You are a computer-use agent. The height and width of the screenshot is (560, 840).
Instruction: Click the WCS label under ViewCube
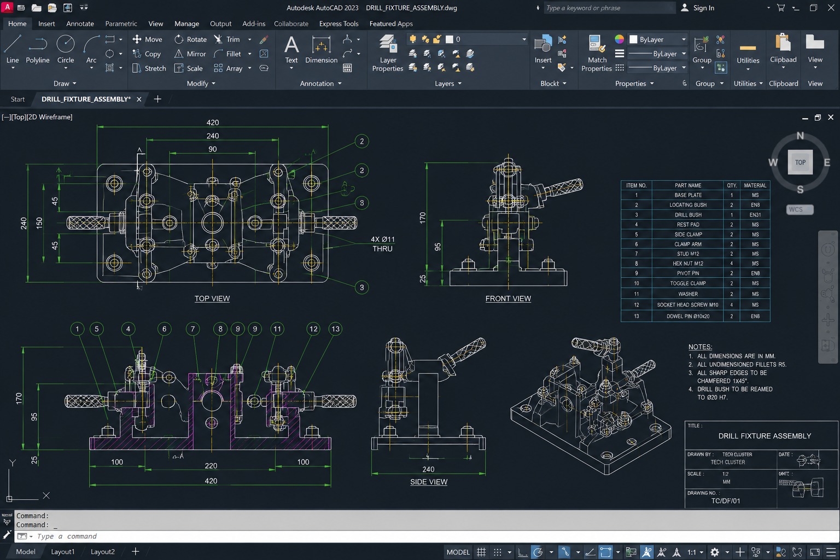800,209
